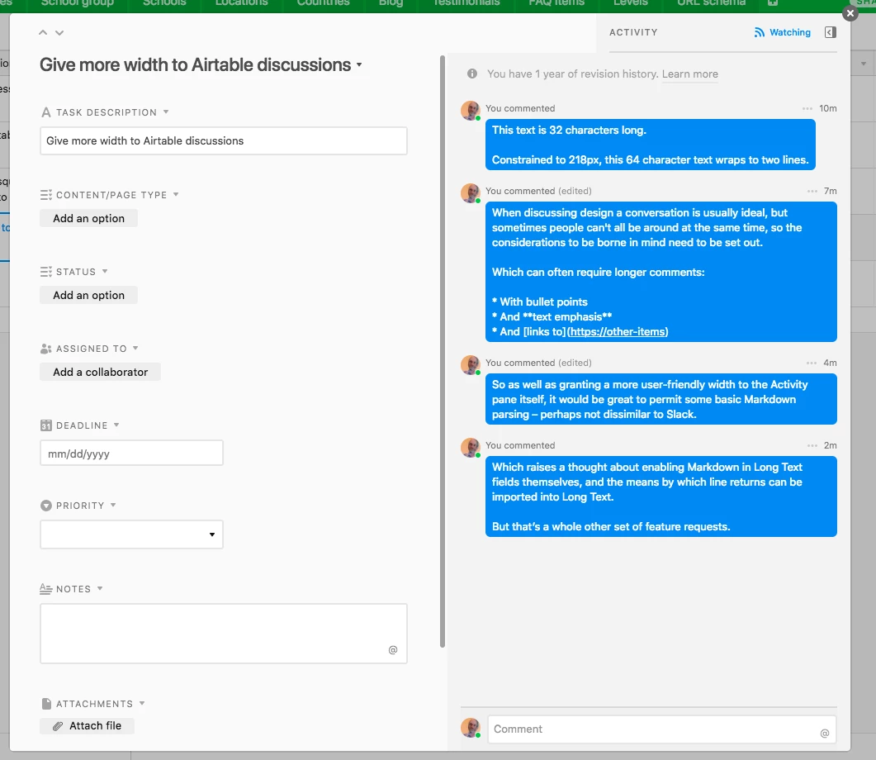The width and height of the screenshot is (876, 760).
Task: Switch to the Testimonials table tab
Action: tap(466, 3)
